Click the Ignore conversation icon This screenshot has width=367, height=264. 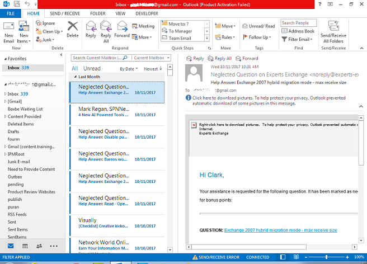click(45, 23)
